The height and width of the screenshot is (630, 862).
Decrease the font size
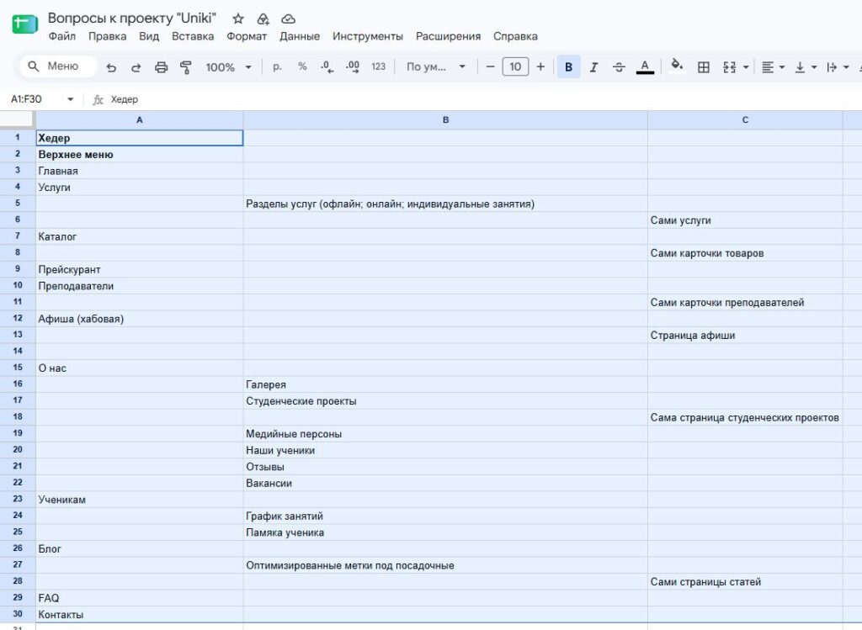(x=491, y=67)
